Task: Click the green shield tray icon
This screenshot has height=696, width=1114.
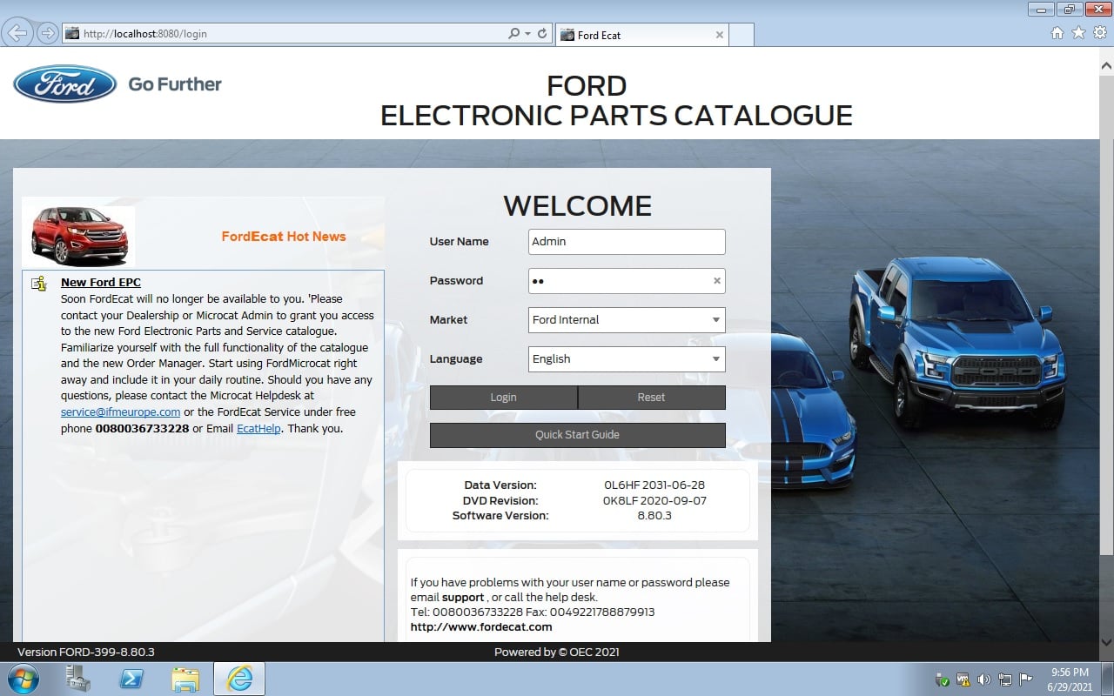Action: coord(943,679)
